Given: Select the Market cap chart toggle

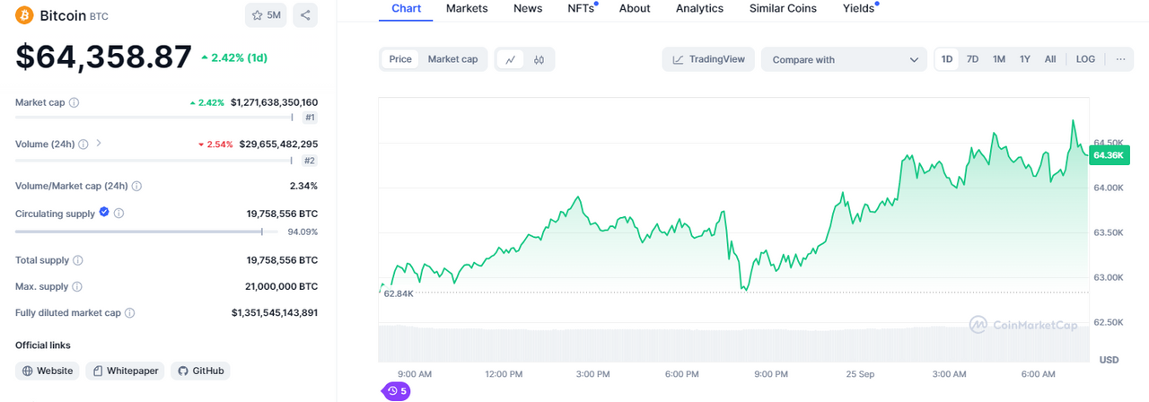Looking at the screenshot, I should coord(452,59).
